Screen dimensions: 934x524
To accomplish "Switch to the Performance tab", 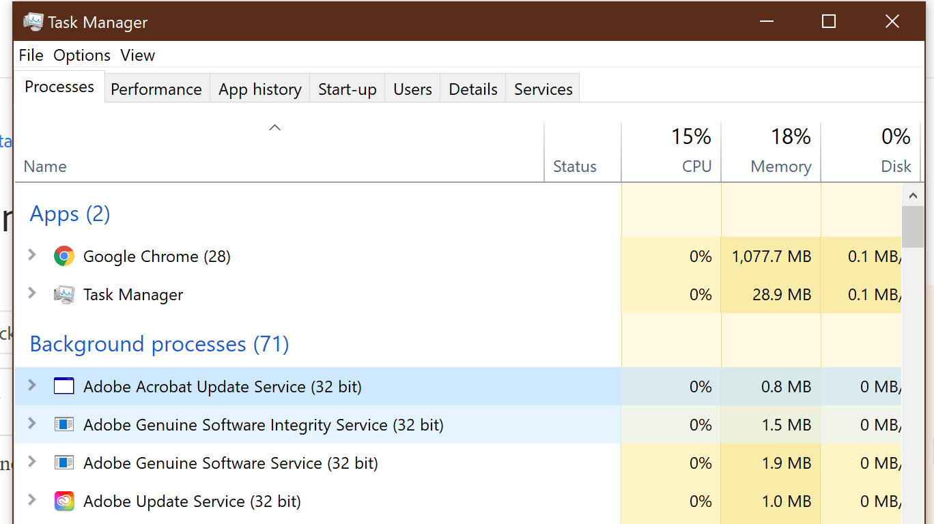I will 156,88.
